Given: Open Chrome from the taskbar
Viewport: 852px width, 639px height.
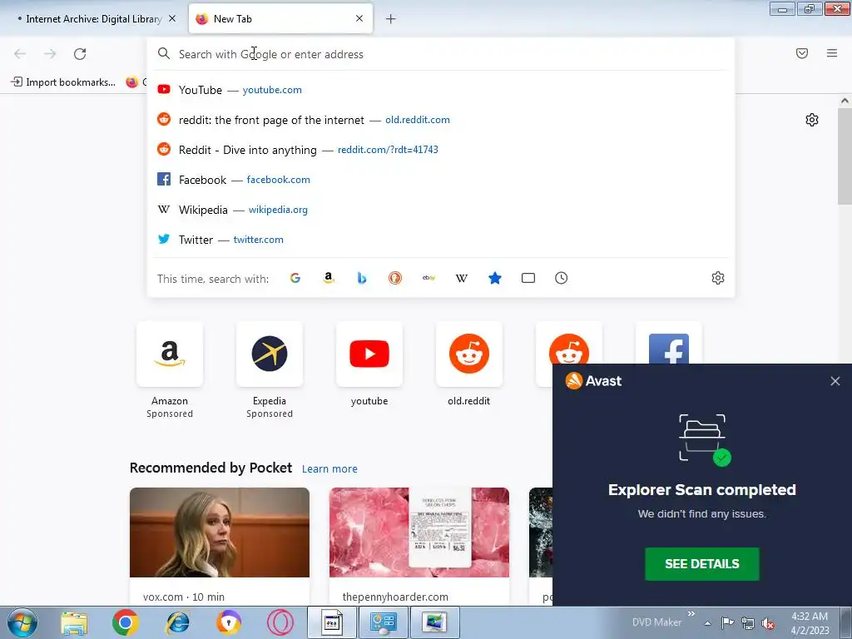Looking at the screenshot, I should [x=126, y=622].
